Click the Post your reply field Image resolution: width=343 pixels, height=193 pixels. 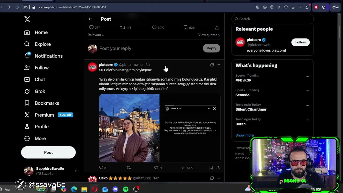tap(149, 48)
